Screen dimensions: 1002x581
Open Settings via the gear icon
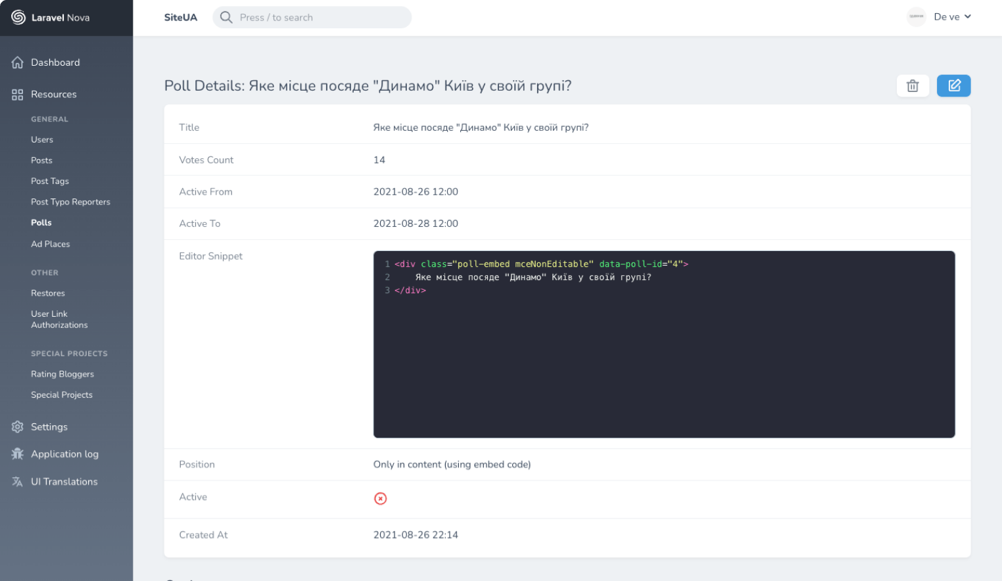point(16,427)
